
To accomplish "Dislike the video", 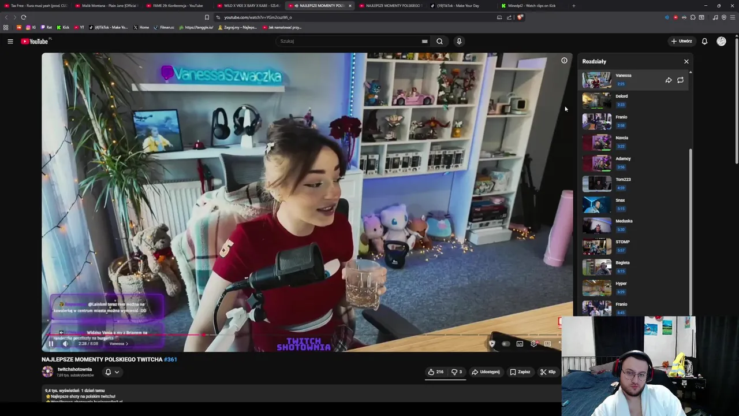I will click(x=457, y=372).
